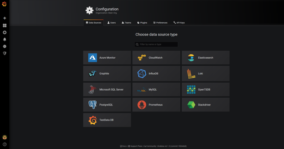Select the Microsoft SQL Server logo icon

coord(92,90)
